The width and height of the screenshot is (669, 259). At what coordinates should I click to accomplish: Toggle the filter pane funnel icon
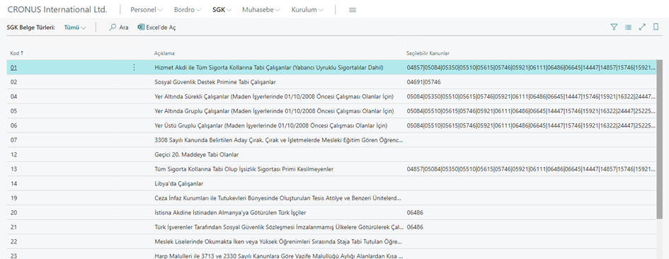tap(614, 28)
